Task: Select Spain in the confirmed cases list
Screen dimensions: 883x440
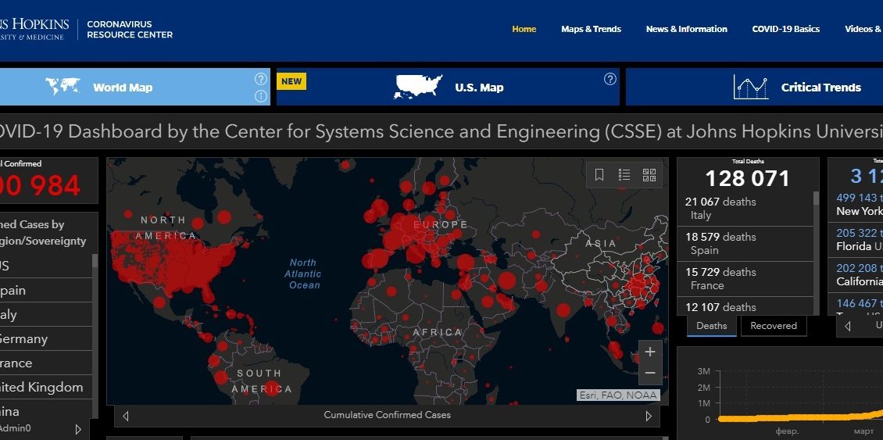Action: (45, 290)
